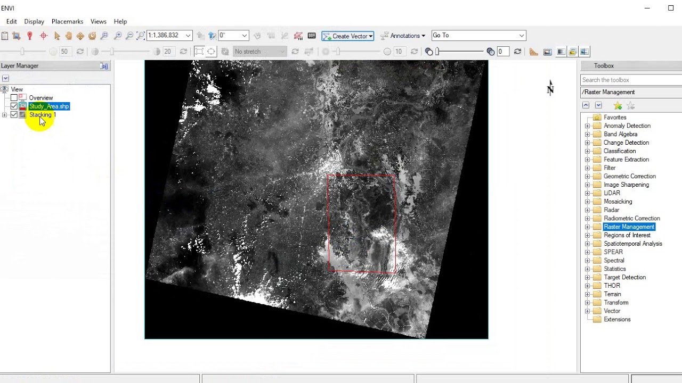Viewport: 682px width, 383px height.
Task: Click the Portal view icon
Action: tap(547, 52)
